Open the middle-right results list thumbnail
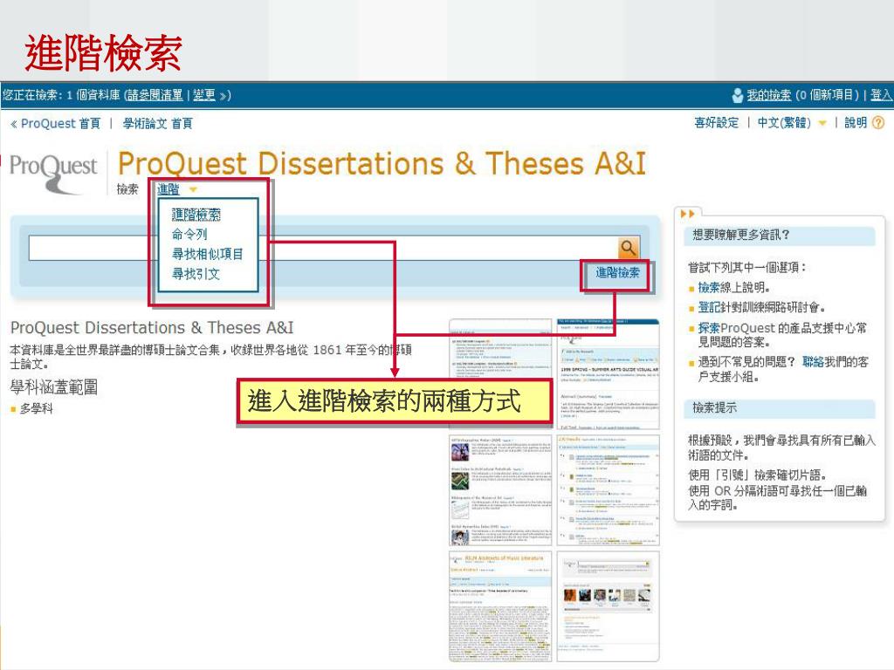This screenshot has height=670, width=894. [x=608, y=490]
